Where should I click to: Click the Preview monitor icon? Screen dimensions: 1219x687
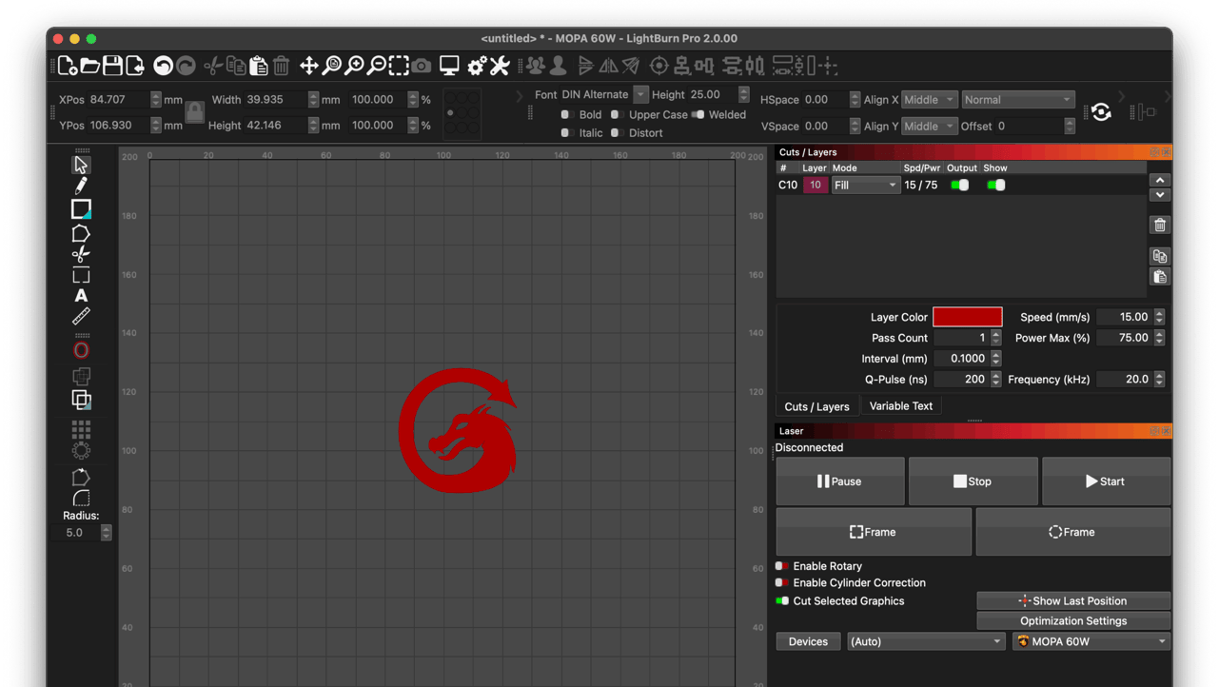pyautogui.click(x=449, y=66)
